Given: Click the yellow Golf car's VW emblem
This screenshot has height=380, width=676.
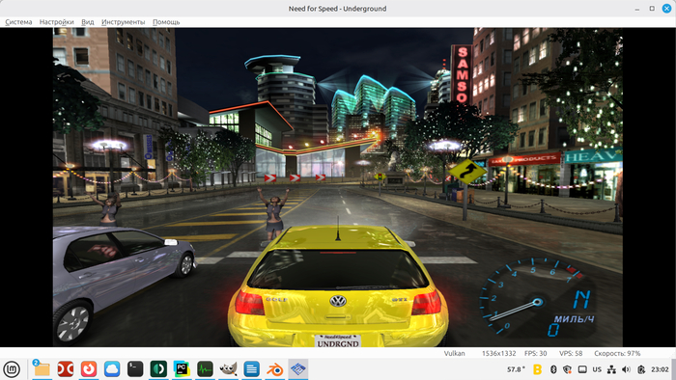Looking at the screenshot, I should 338,301.
